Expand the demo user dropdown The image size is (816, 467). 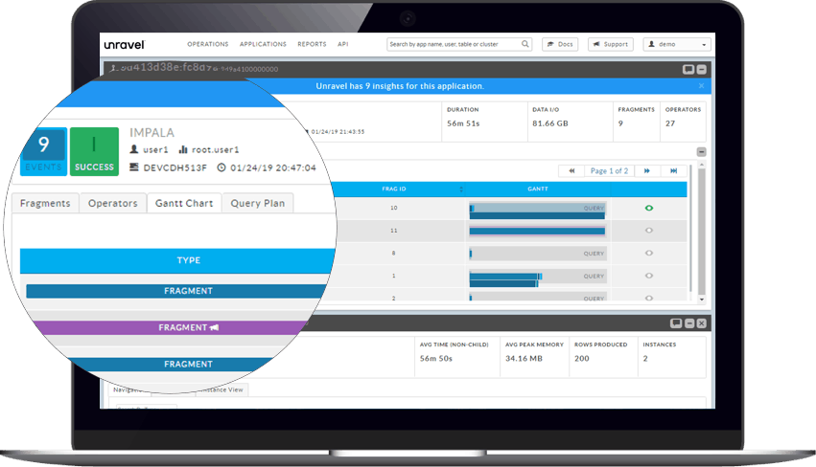point(677,44)
